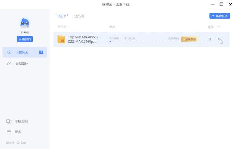Screen dimensions: 236x149
Task: Open the three-dot options menu in header
Action: pyautogui.click(x=219, y=27)
